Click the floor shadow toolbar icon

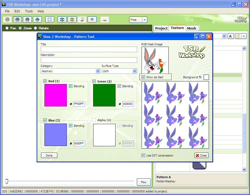pos(82,20)
